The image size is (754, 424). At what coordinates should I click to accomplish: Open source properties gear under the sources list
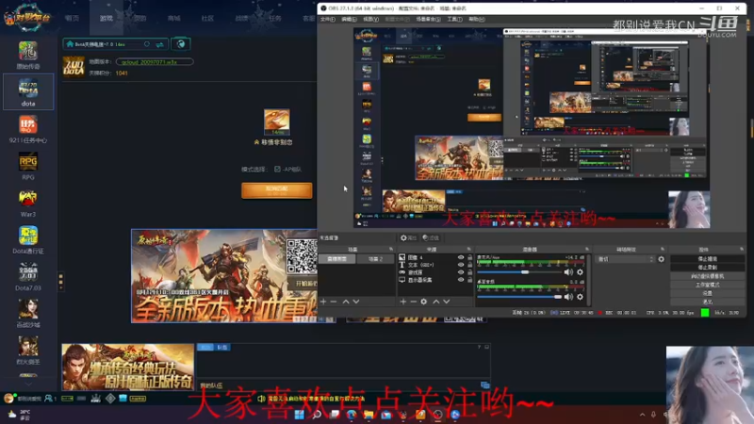[423, 302]
